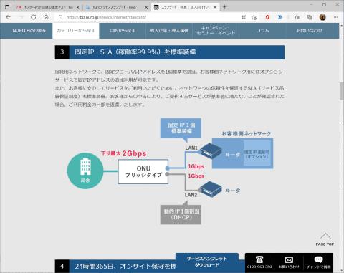
Task: Open the blue extension icon in toolbar
Action: (280, 17)
